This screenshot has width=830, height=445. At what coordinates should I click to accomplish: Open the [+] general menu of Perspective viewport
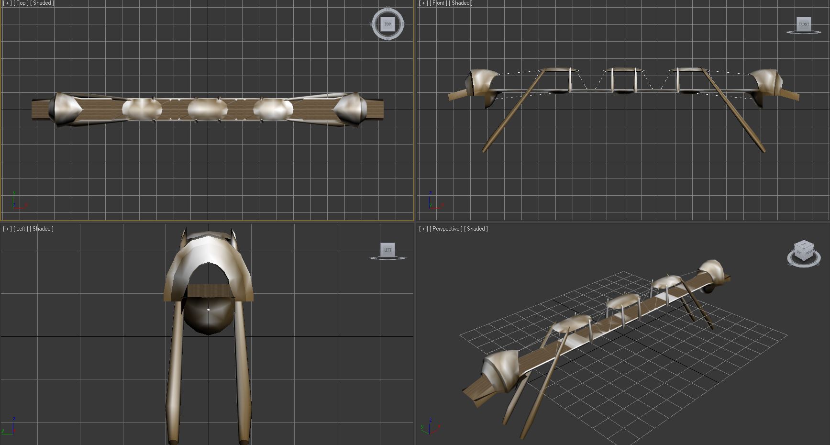click(x=423, y=229)
